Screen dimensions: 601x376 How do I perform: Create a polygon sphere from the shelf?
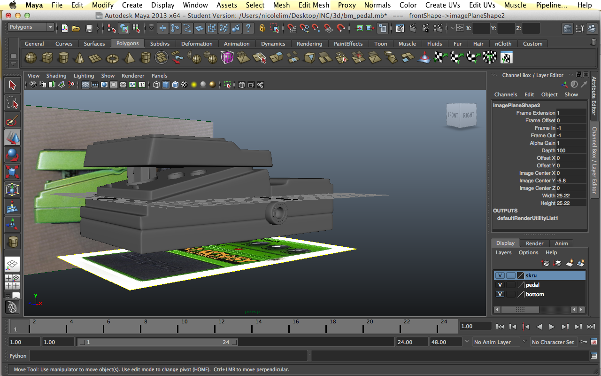click(x=31, y=58)
